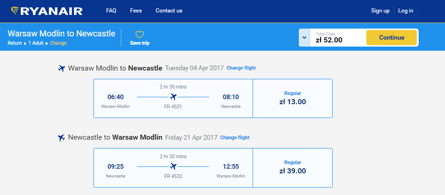Change flight for Friday 21 Apr 2017
This screenshot has height=195, width=445.
[235, 137]
